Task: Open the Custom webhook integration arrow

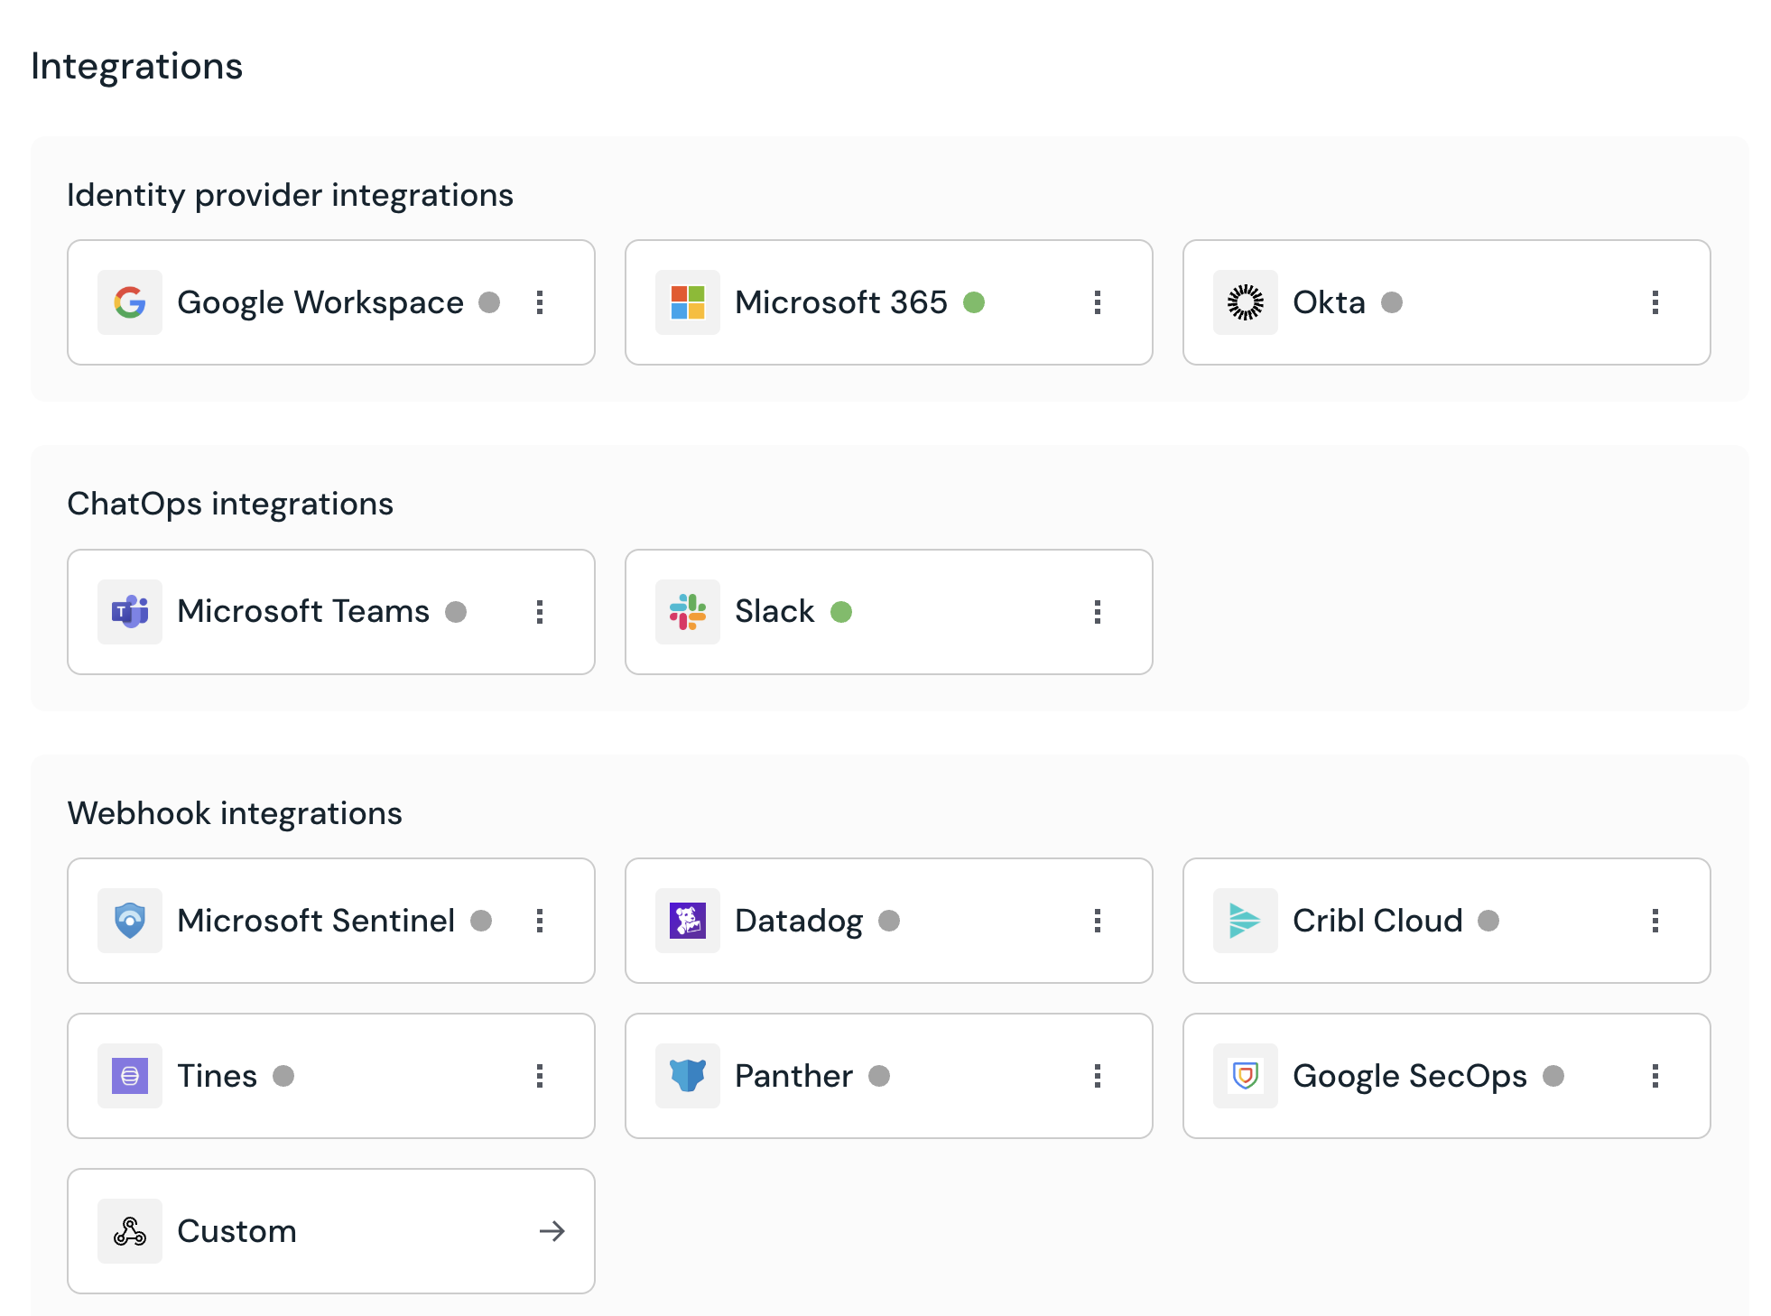Action: pos(552,1231)
